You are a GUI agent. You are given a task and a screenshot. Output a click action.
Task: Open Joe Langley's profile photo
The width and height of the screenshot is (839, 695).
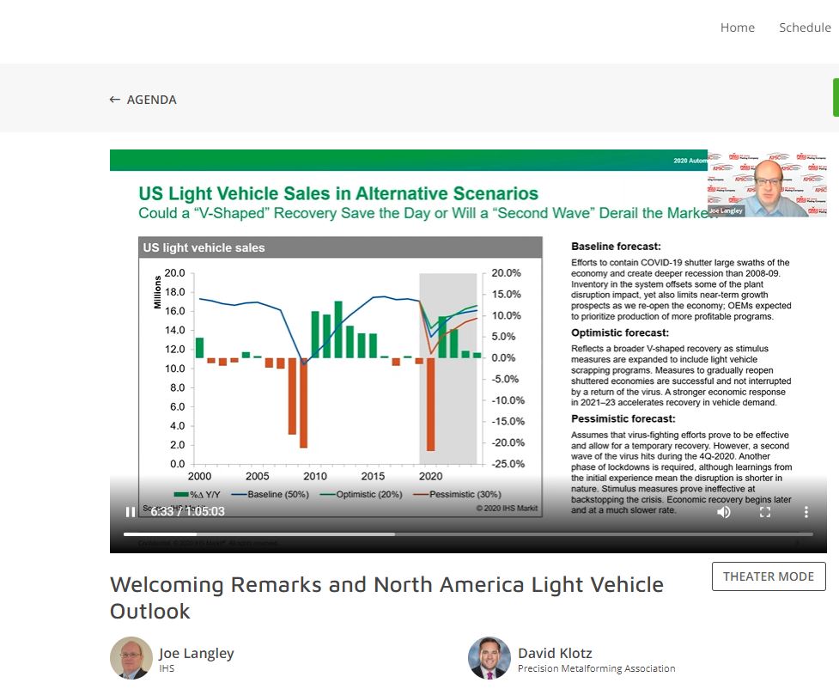tap(131, 657)
